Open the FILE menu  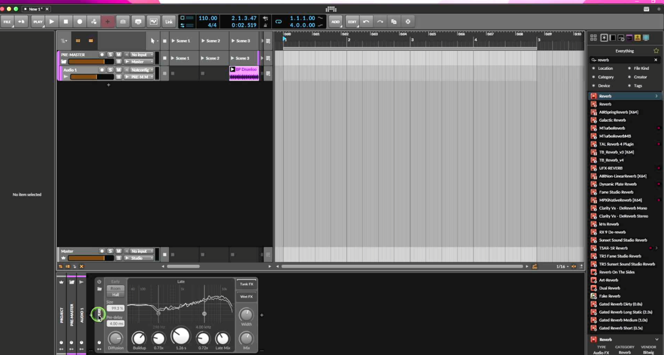click(x=7, y=22)
